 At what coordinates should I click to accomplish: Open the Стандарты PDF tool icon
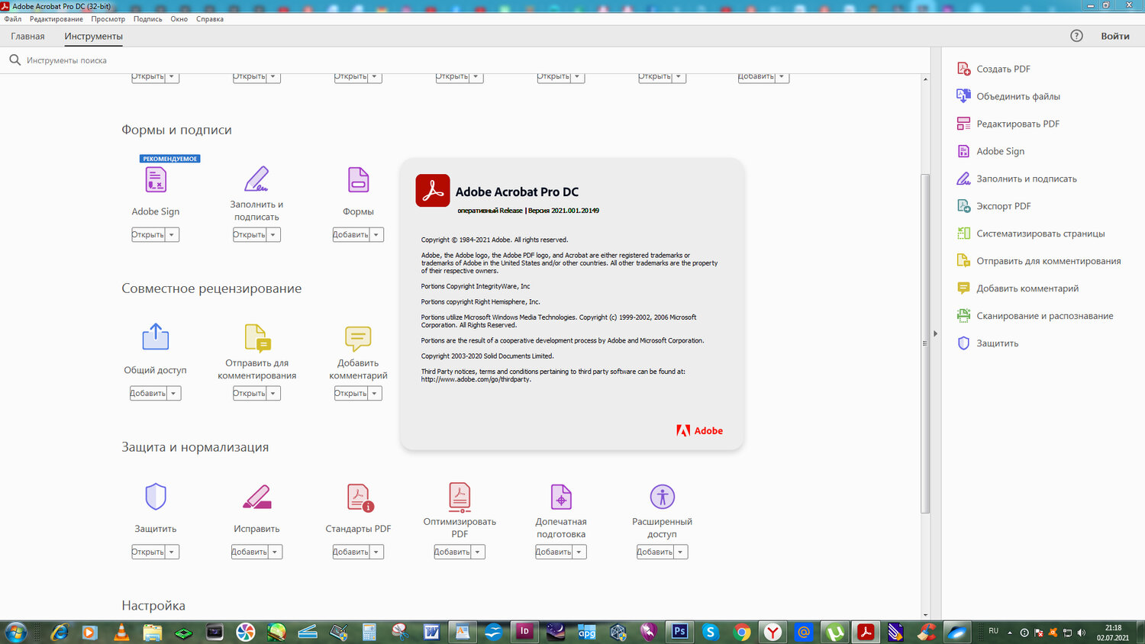(x=360, y=497)
